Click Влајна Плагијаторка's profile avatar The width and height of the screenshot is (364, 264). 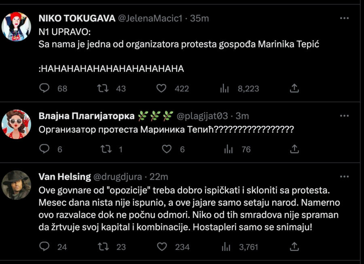click(x=17, y=124)
